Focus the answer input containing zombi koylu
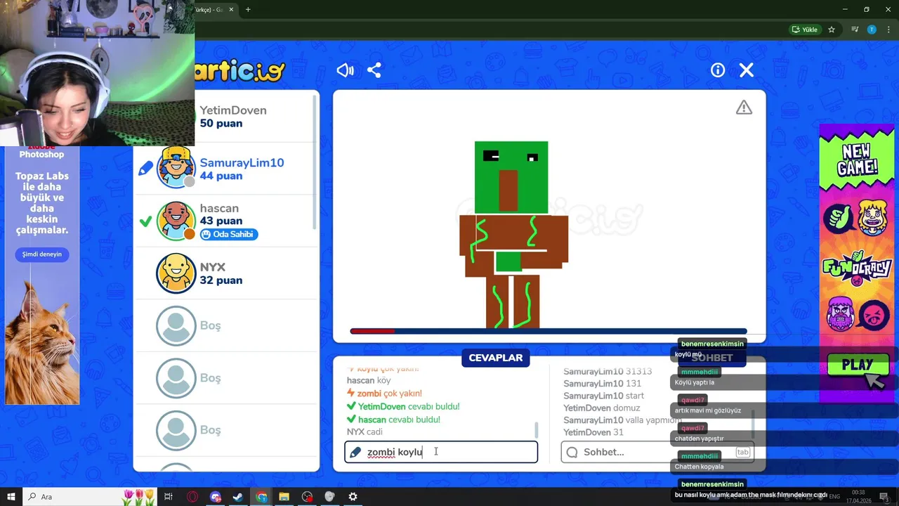Viewport: 899px width, 506px height. tap(441, 452)
